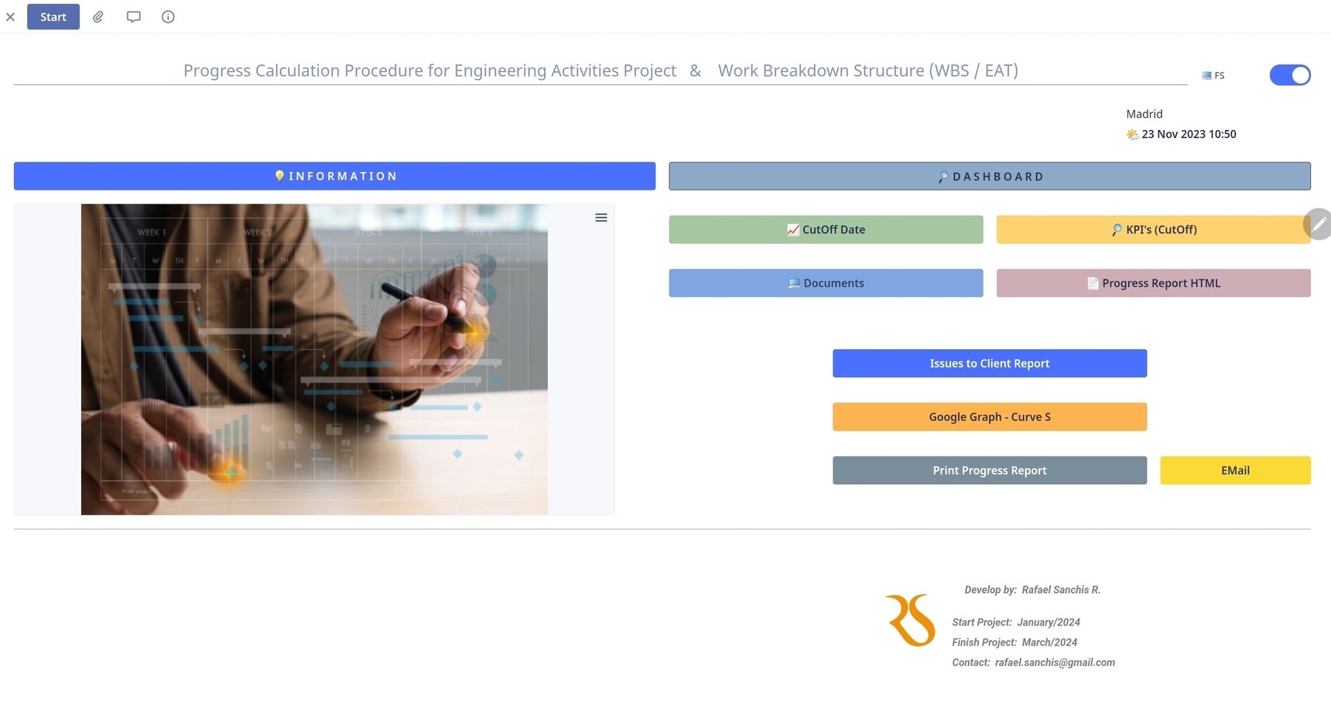This screenshot has height=709, width=1331.
Task: Open the image hamburger menu
Action: pyautogui.click(x=601, y=218)
